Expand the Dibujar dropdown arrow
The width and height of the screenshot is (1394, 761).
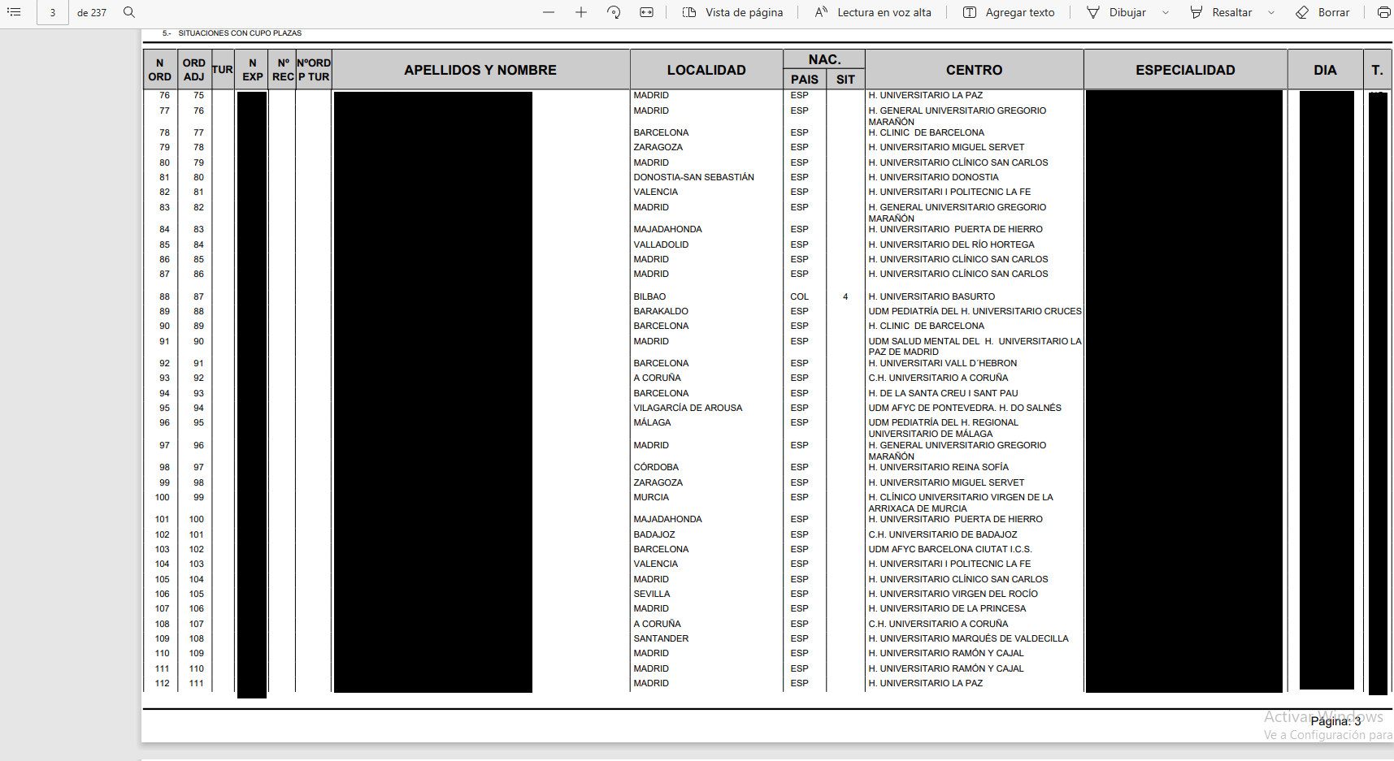pos(1166,12)
